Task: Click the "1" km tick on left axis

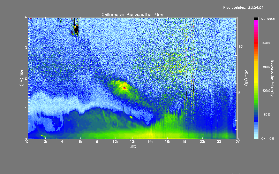Action: pos(26,109)
